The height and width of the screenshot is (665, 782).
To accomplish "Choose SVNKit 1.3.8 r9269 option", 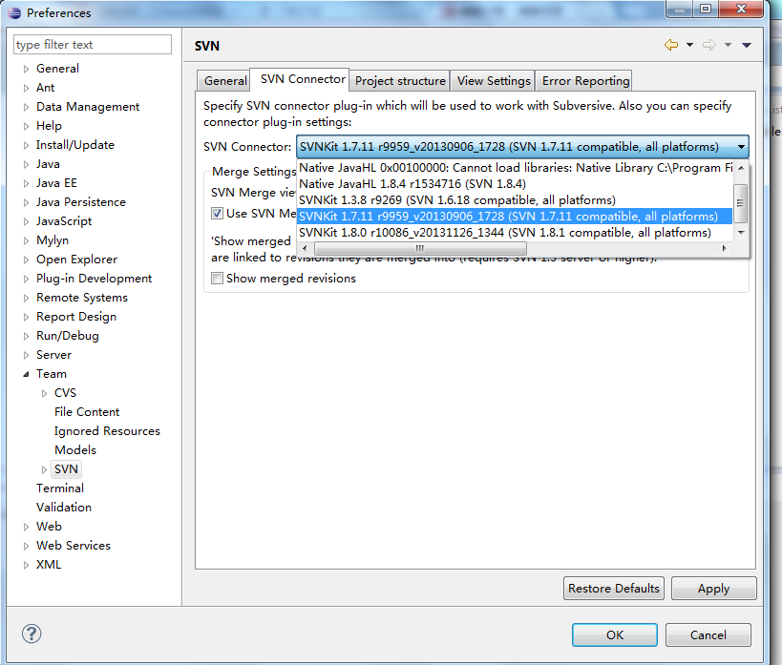I will 515,200.
